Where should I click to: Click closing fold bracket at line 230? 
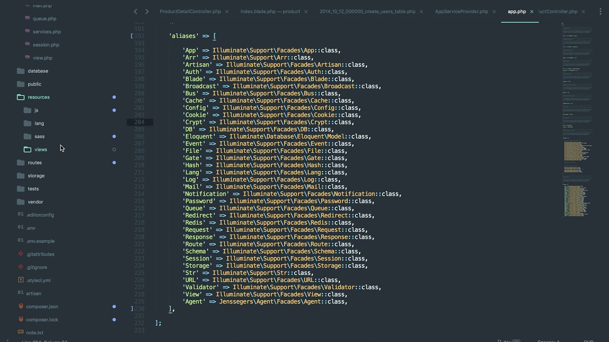click(x=132, y=308)
